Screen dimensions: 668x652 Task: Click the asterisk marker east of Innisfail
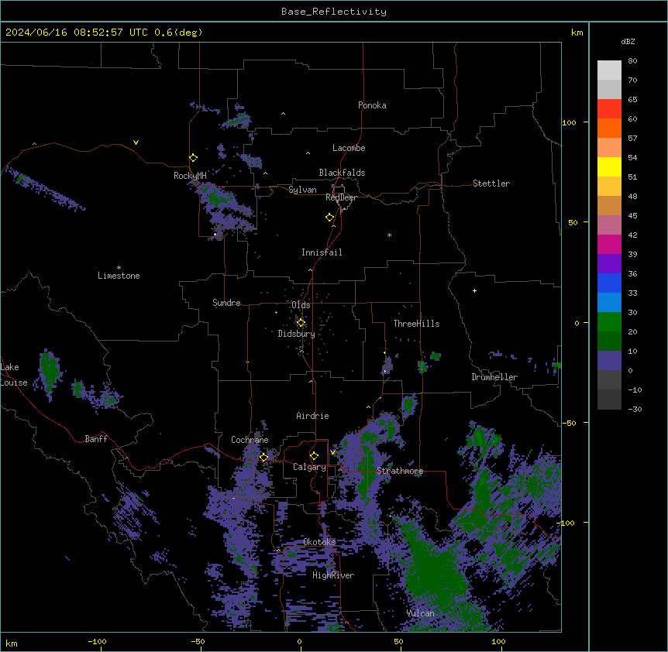[389, 235]
